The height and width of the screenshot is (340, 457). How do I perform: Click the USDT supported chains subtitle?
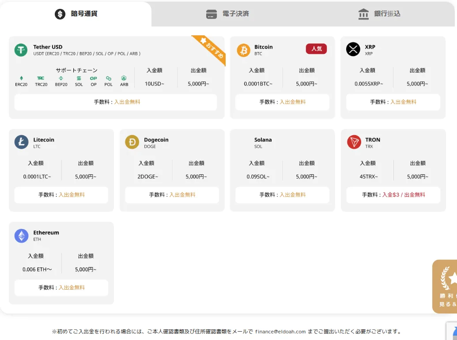click(87, 53)
